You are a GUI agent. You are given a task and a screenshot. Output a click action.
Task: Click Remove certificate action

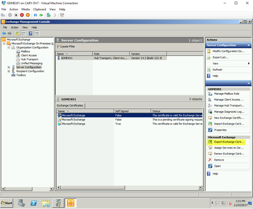coord(219,160)
